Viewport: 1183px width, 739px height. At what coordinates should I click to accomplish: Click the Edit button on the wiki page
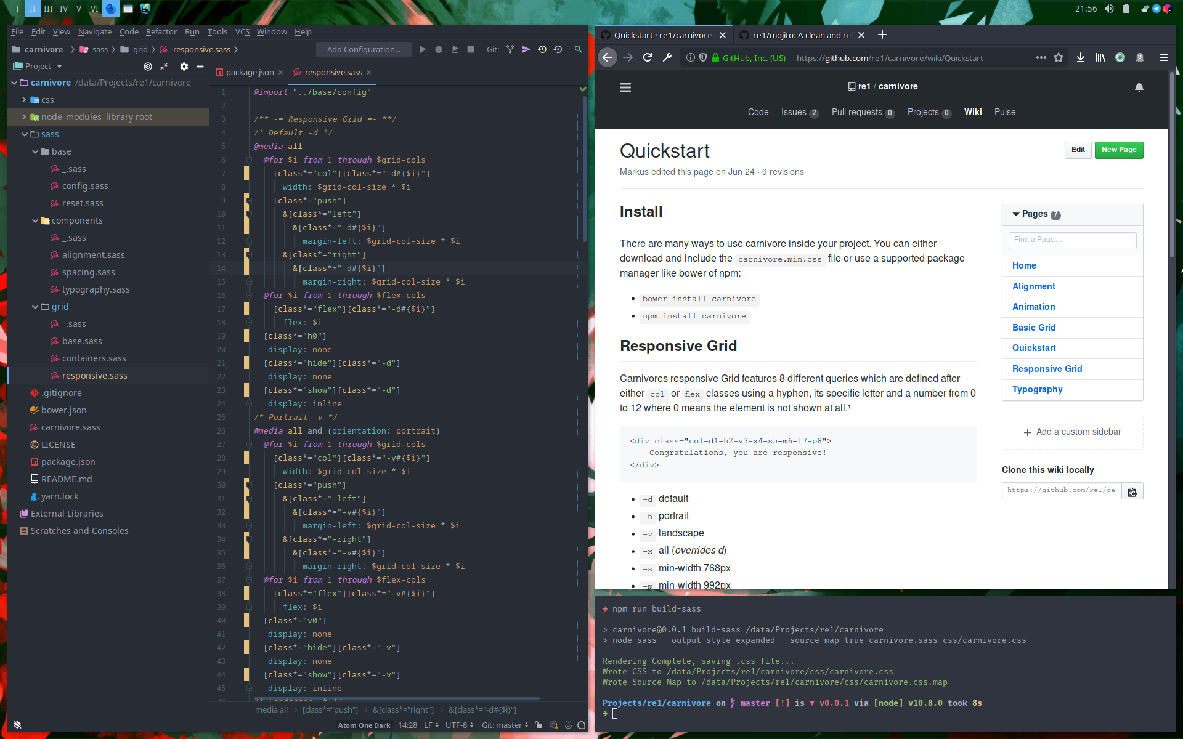point(1078,150)
